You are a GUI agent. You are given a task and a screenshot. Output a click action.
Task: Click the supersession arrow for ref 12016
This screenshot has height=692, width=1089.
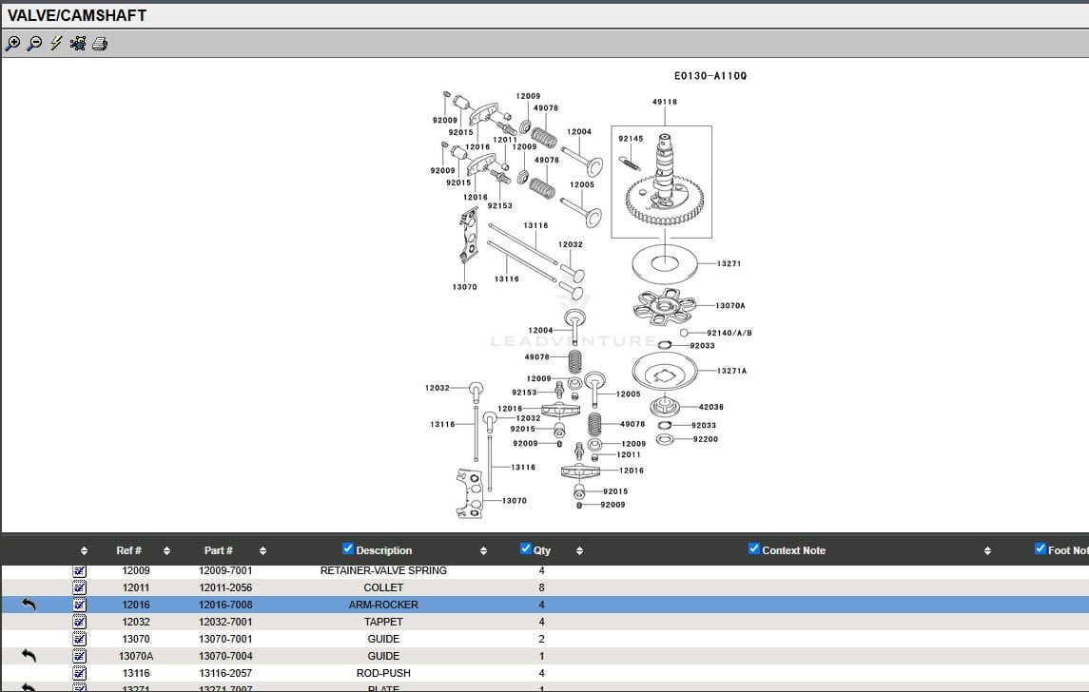tap(29, 605)
